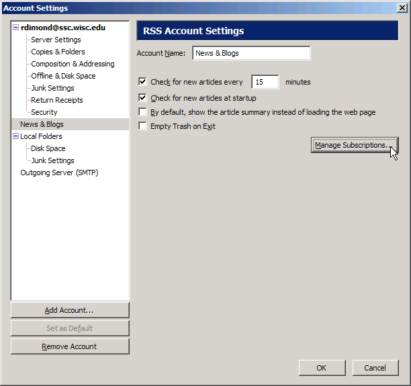Open Return Receipts settings

[x=57, y=100]
